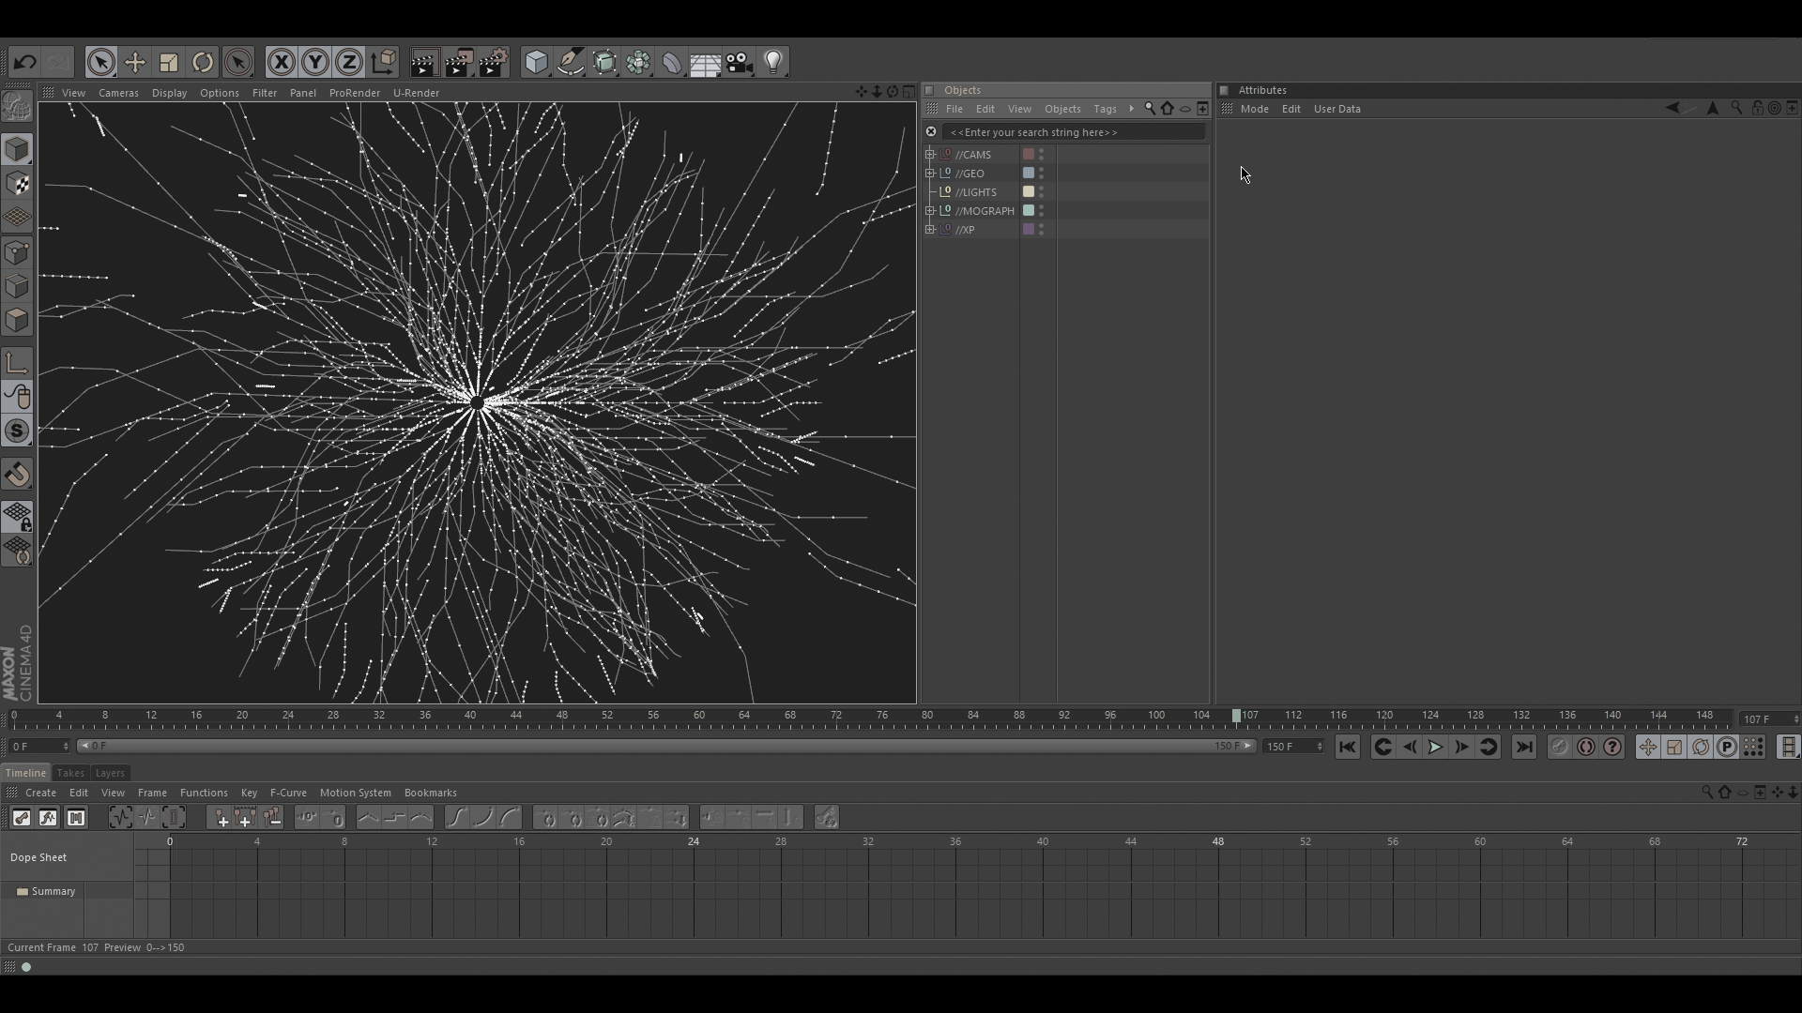Expand the //CAMS null group
Viewport: 1802px width, 1013px height.
tap(930, 155)
